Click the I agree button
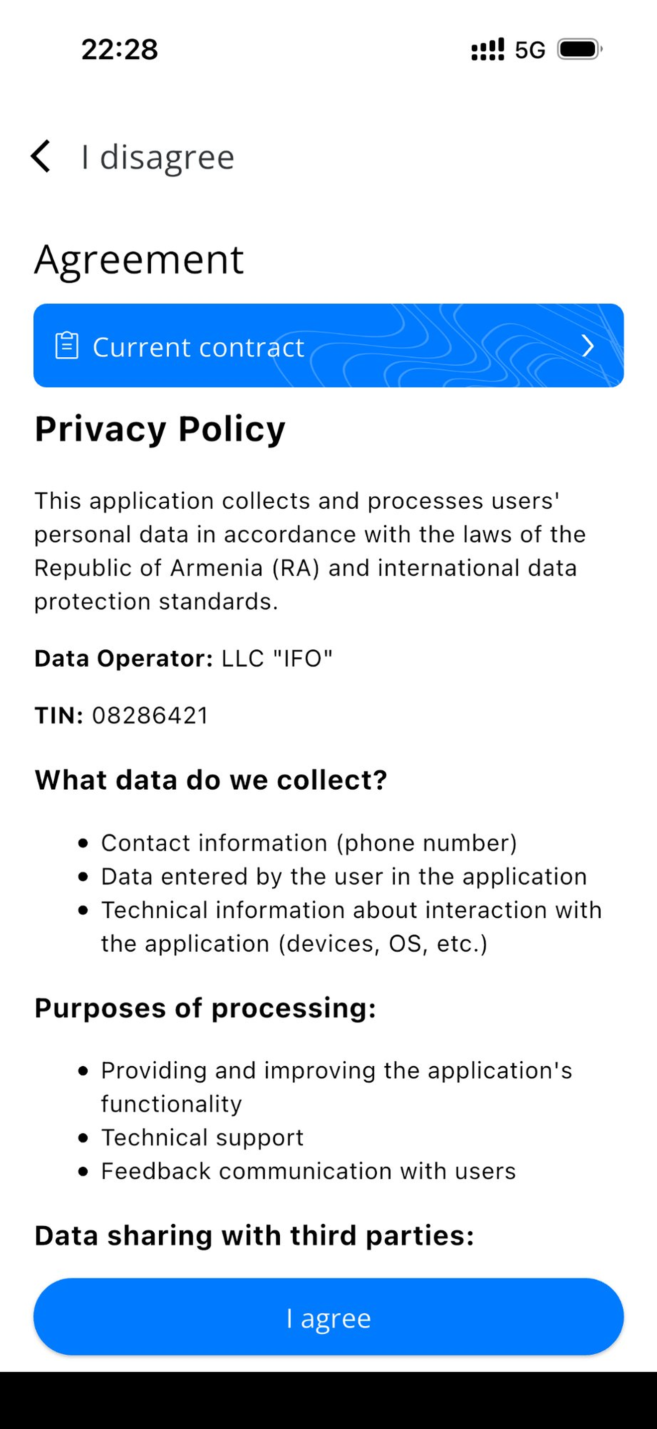The height and width of the screenshot is (1429, 657). tap(328, 1316)
